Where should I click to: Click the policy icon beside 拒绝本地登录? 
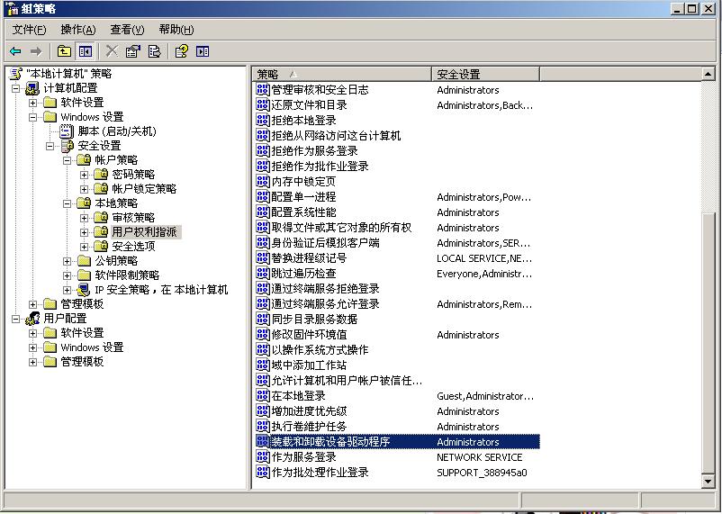click(x=263, y=121)
